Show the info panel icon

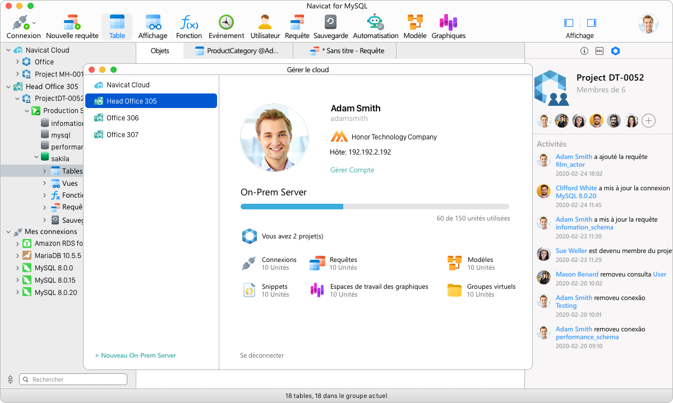coord(584,51)
